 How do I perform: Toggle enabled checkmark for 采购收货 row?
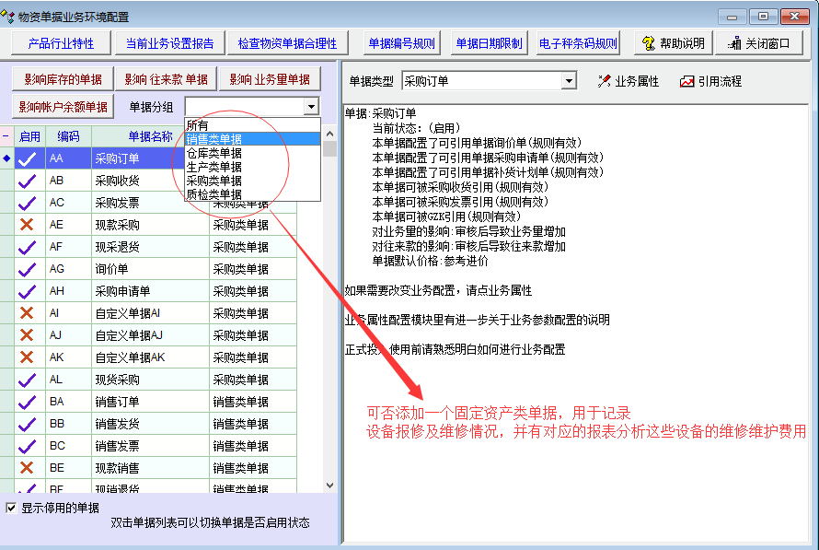29,181
